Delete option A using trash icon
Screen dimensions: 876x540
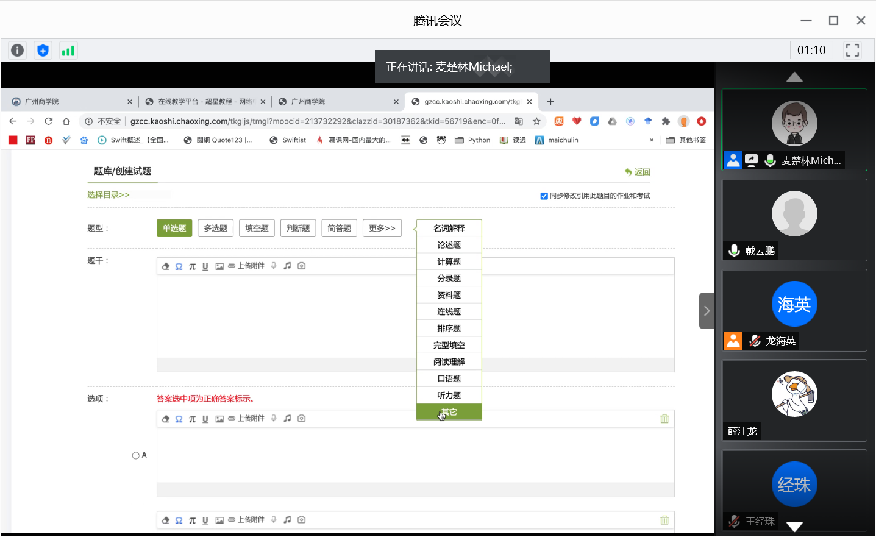664,419
